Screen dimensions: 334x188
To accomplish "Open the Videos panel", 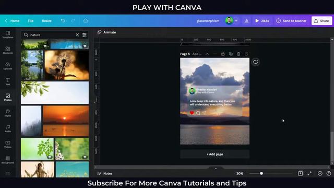I will tap(8, 144).
